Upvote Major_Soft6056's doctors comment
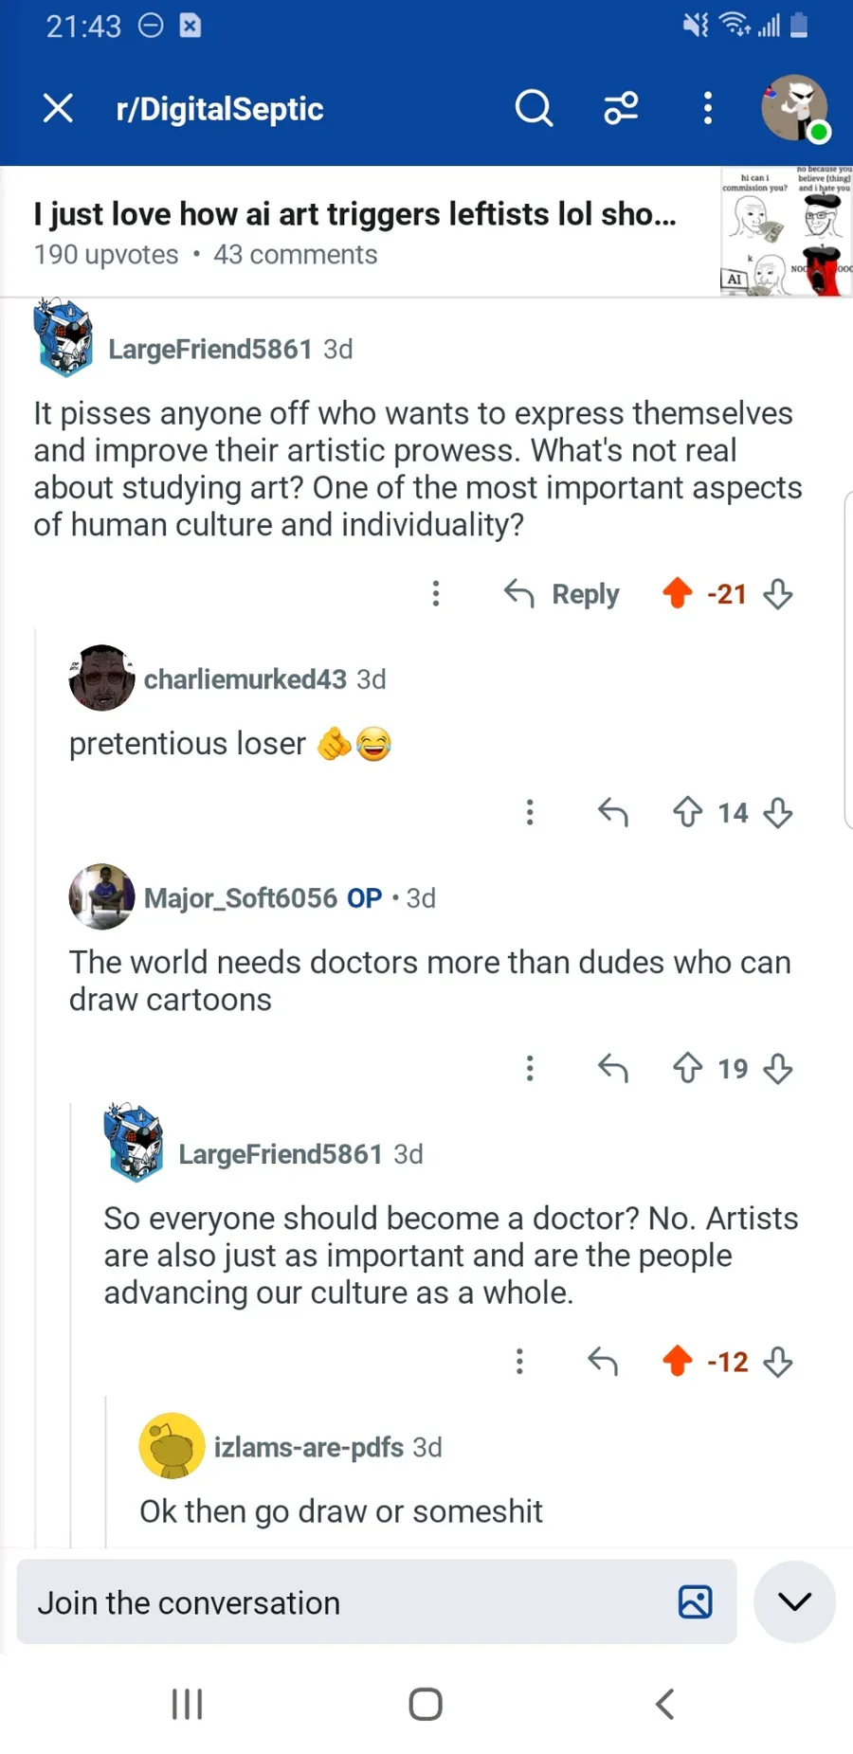853x1754 pixels. (687, 1069)
